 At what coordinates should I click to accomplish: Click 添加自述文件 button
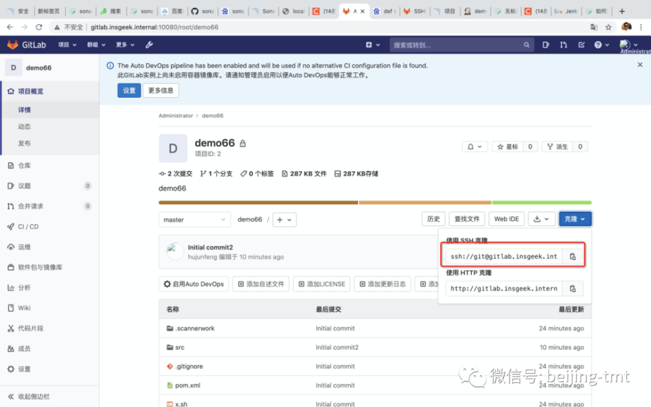pyautogui.click(x=261, y=284)
